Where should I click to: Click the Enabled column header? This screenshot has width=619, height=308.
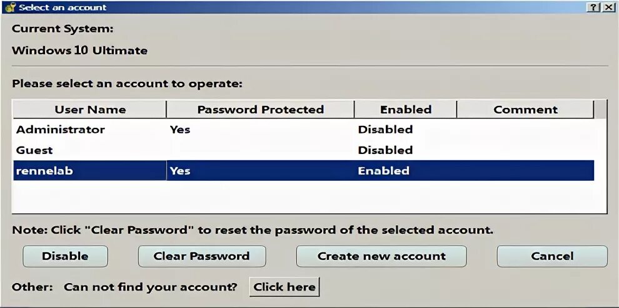pos(405,110)
